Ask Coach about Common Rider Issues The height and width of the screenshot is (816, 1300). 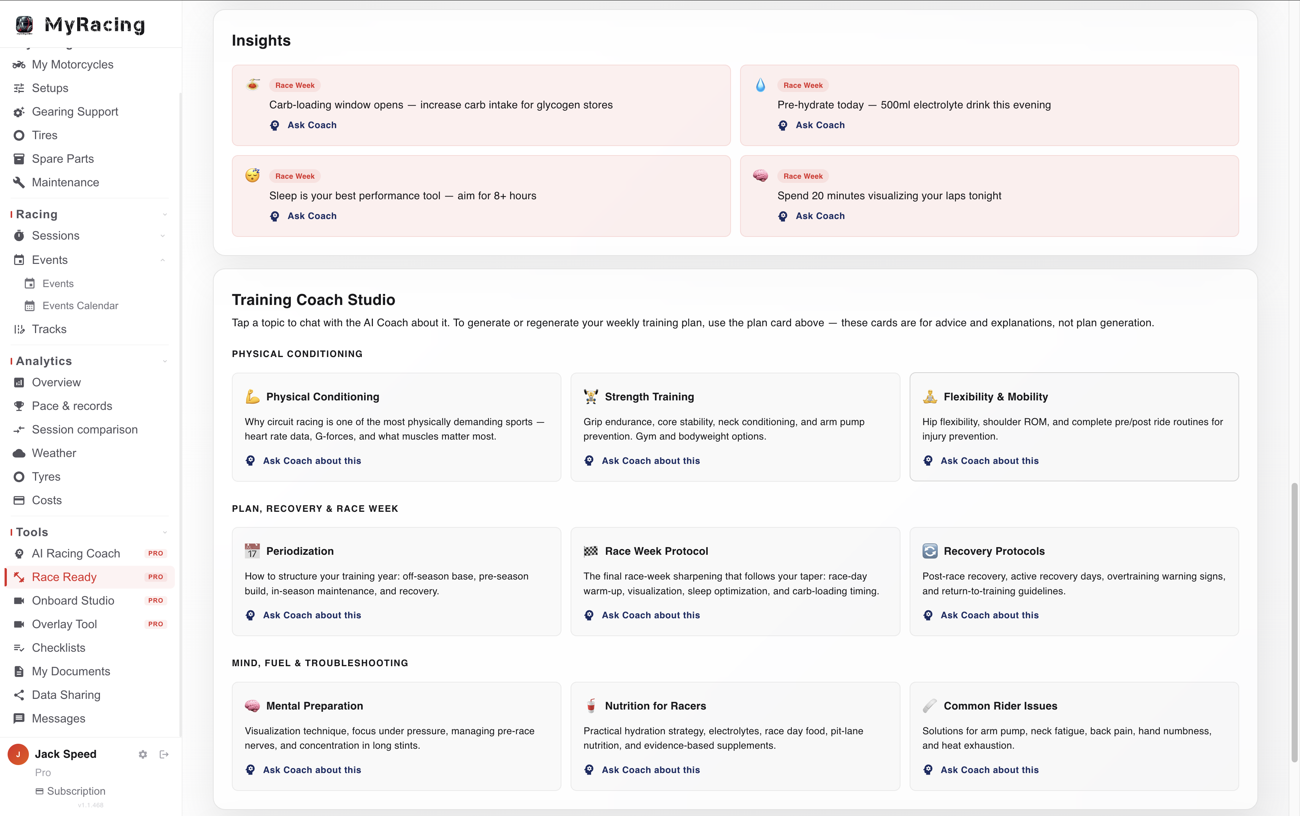[981, 770]
